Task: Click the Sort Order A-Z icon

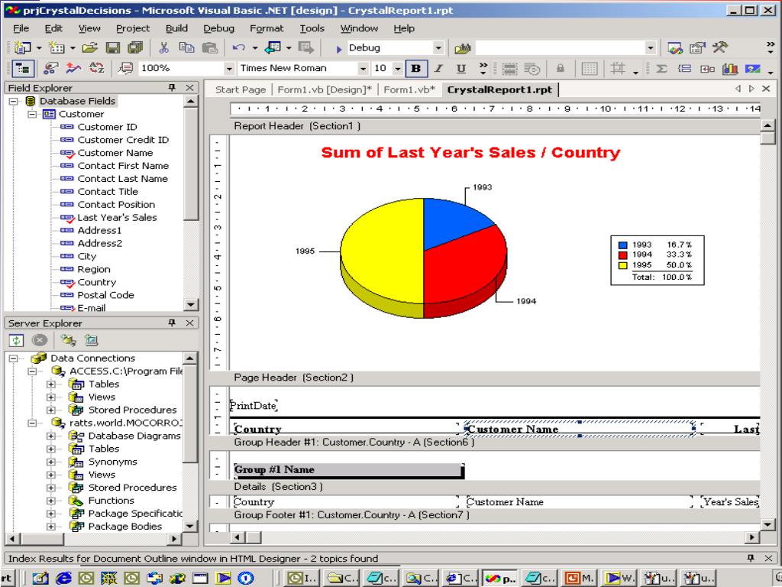Action: pos(97,68)
